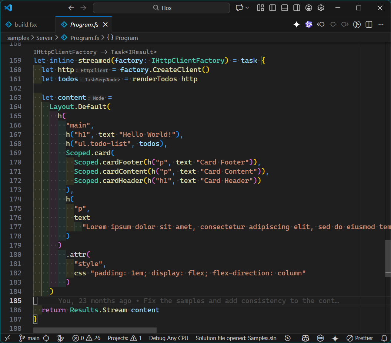Expand the chat dropdown arrow in title bar
391x343 pixels.
(247, 8)
